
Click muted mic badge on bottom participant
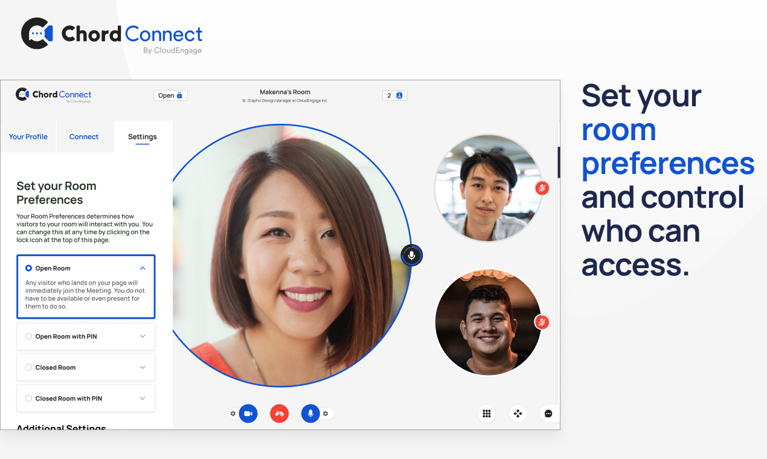click(x=542, y=322)
